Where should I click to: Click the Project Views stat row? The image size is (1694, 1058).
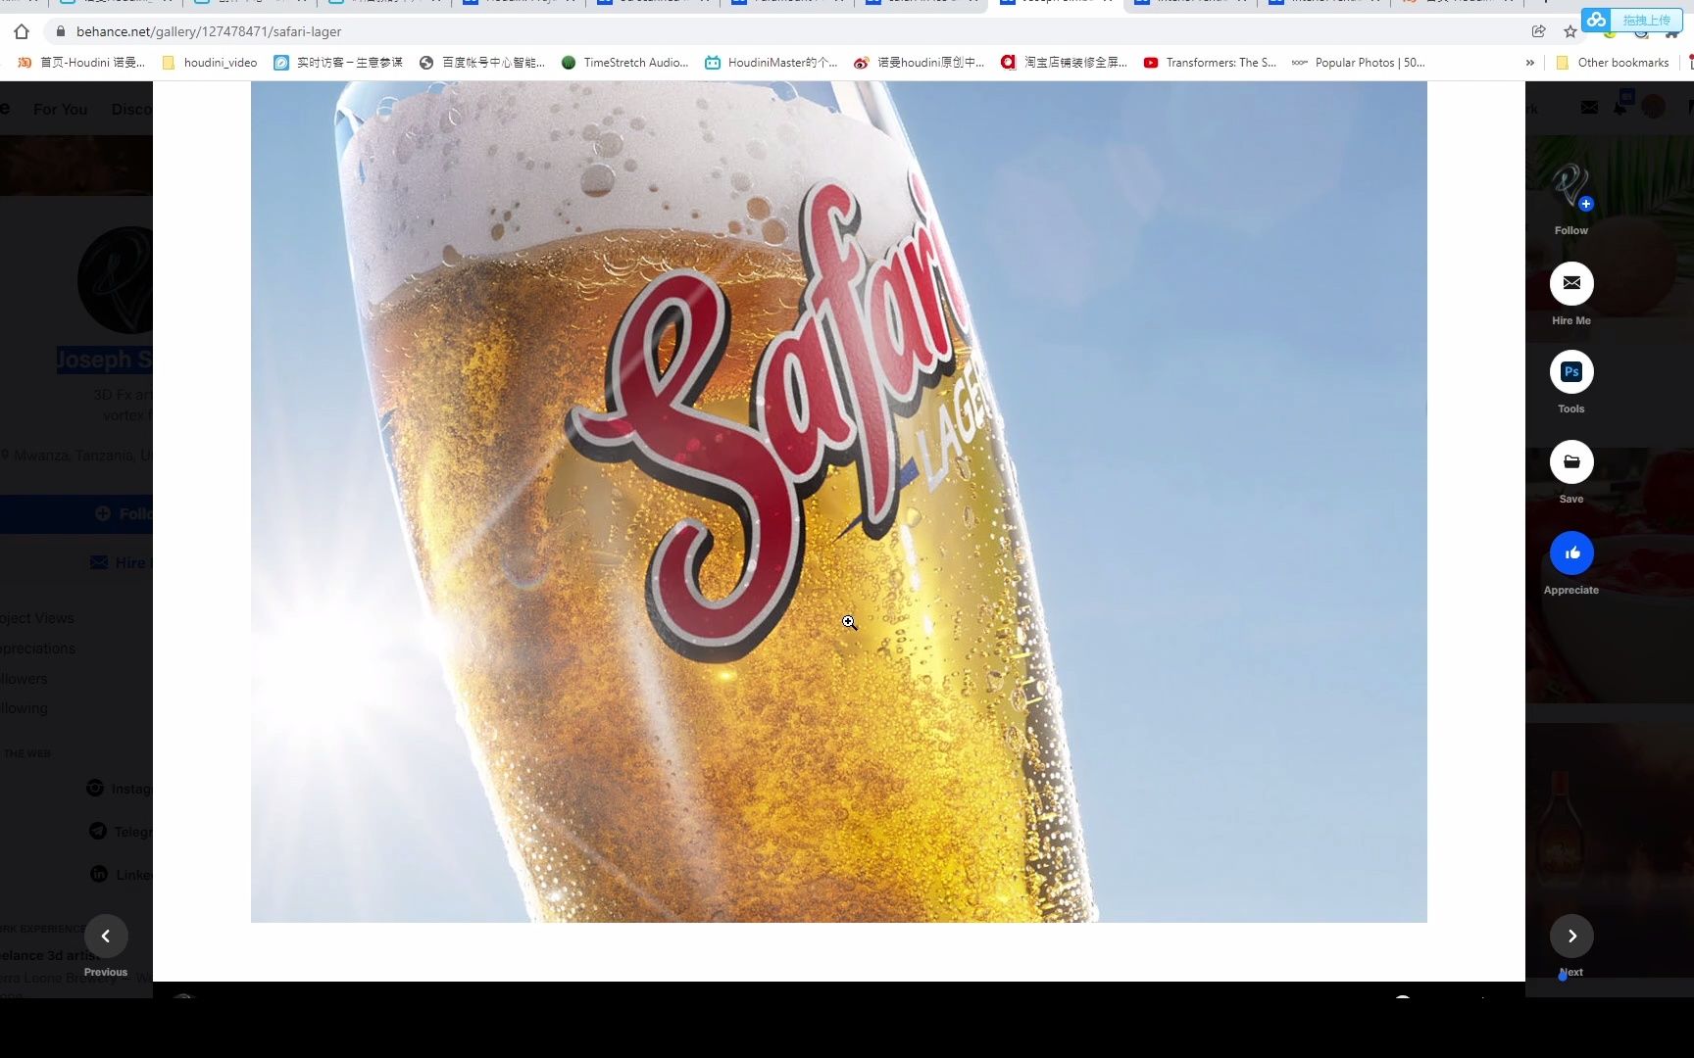[x=37, y=618]
